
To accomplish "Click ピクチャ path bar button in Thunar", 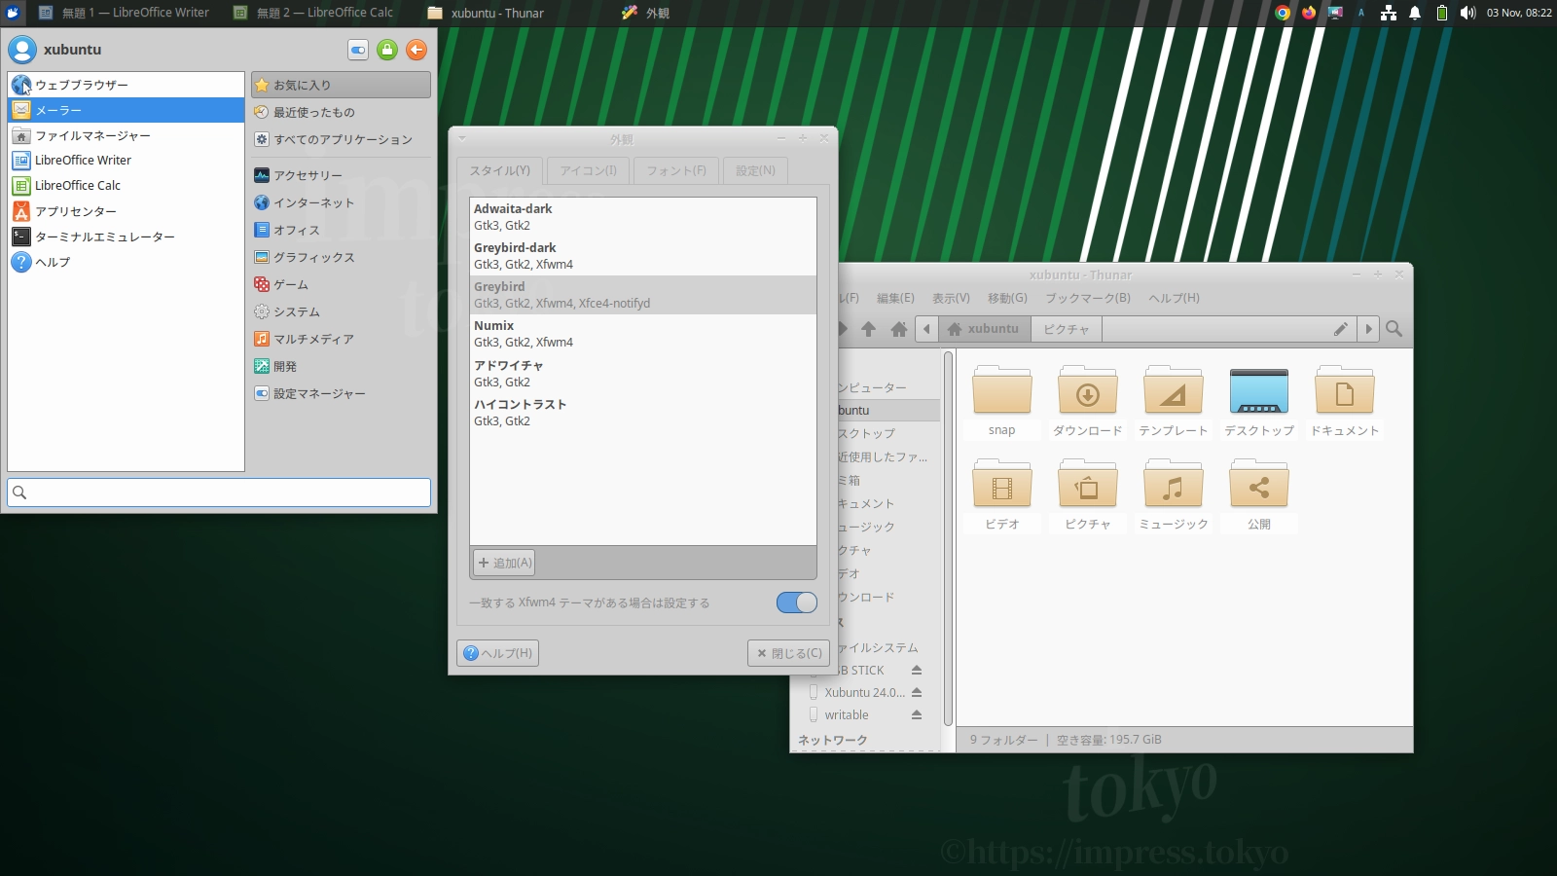I will tap(1066, 329).
